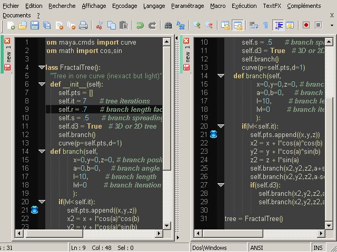The width and height of the screenshot is (337, 252).
Task: Click the Print icon in the toolbar
Action: point(83,25)
